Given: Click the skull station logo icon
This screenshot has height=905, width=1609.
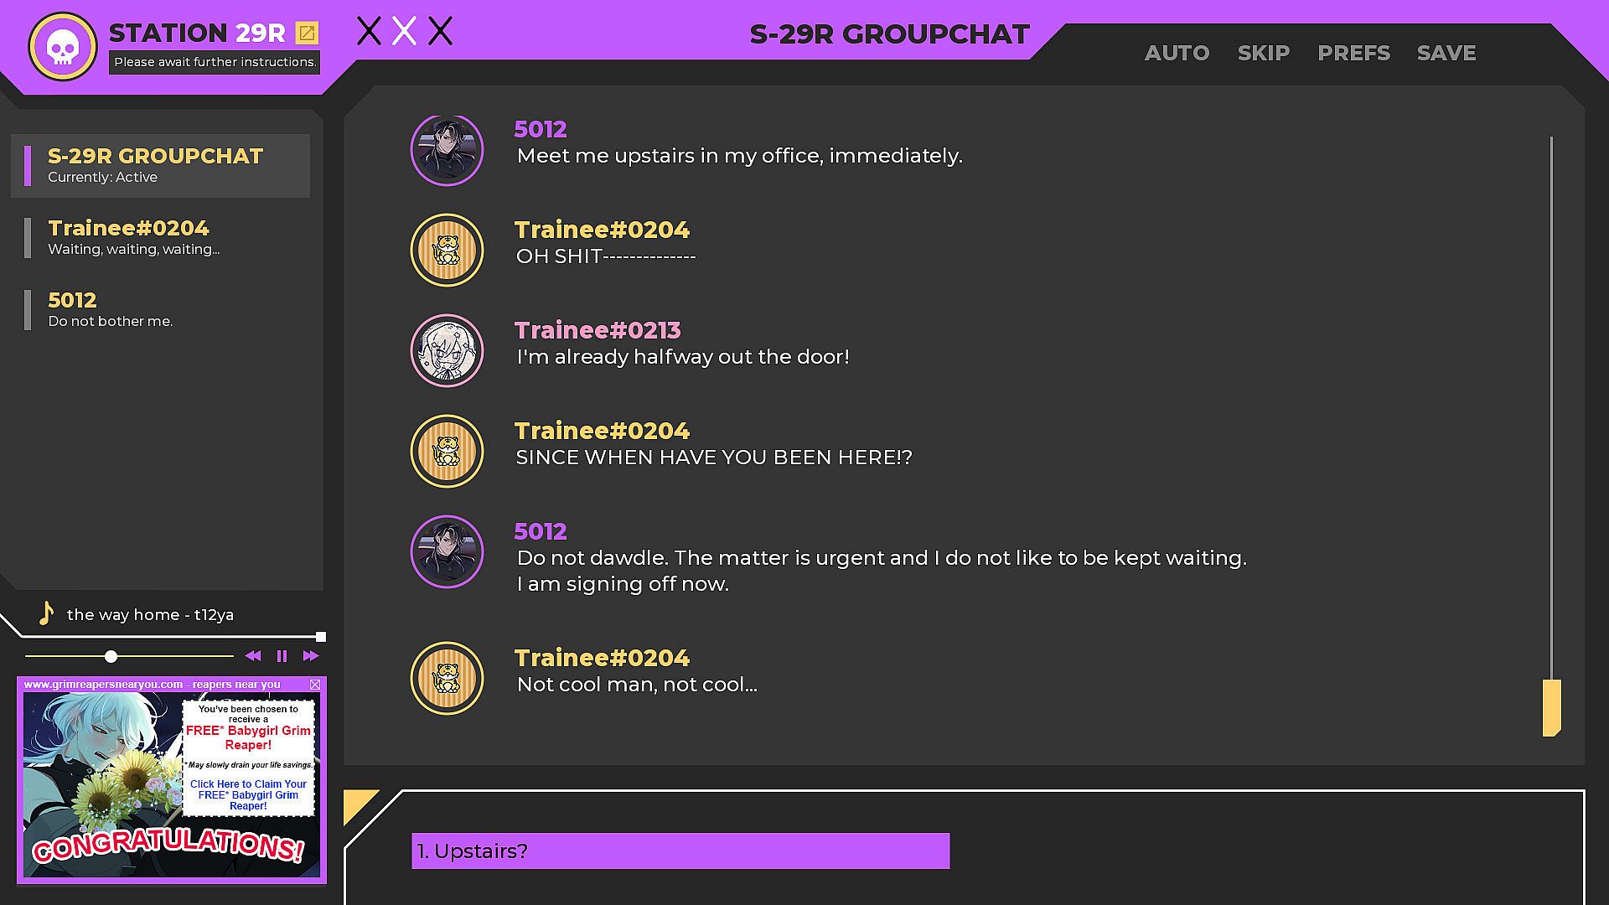Looking at the screenshot, I should tap(63, 47).
